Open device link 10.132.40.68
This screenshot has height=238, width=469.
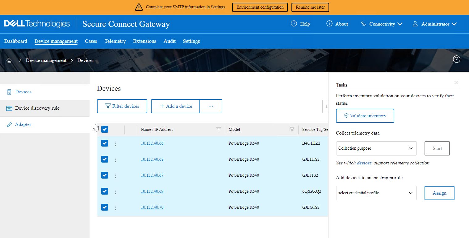click(x=152, y=159)
